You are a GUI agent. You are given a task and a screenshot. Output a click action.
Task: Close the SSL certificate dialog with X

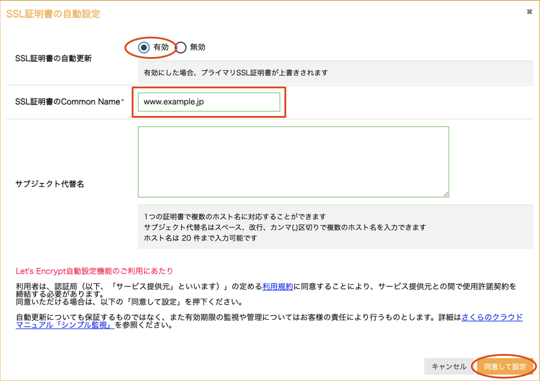(x=529, y=12)
